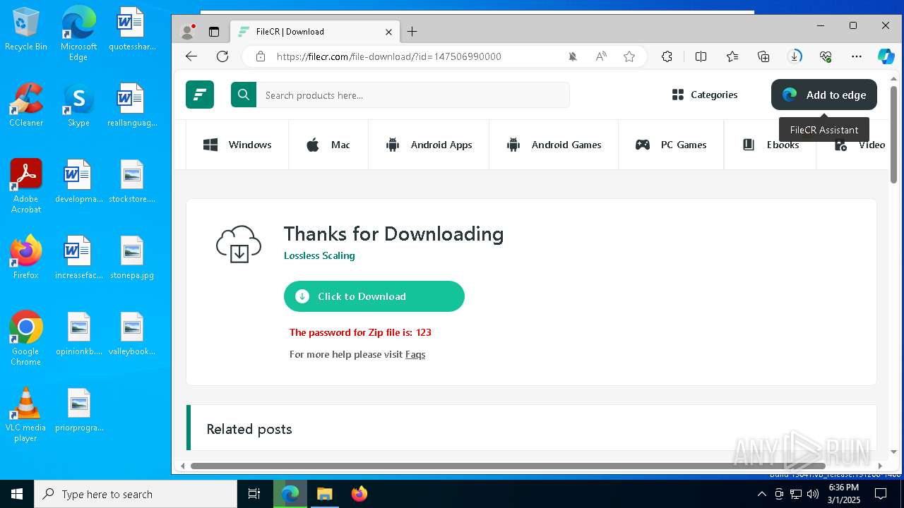The height and width of the screenshot is (508, 904).
Task: Open the Categories grid menu
Action: (x=705, y=95)
